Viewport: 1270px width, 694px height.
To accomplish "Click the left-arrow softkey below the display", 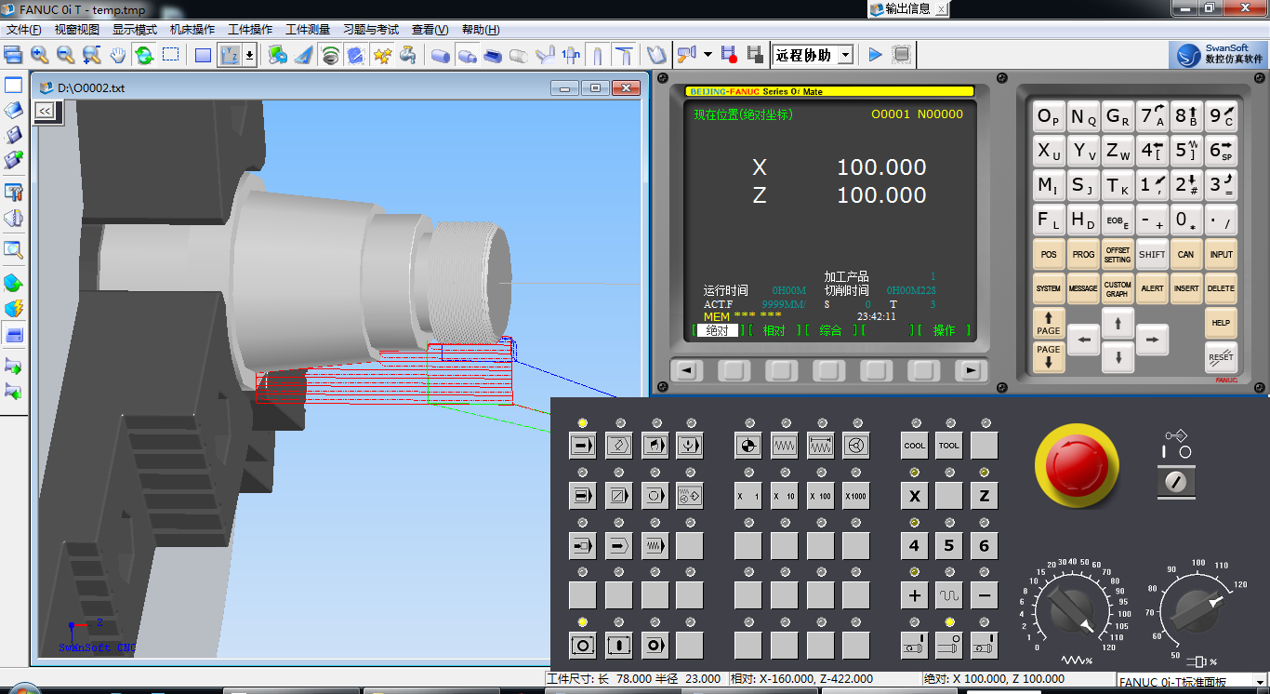I will coord(686,370).
